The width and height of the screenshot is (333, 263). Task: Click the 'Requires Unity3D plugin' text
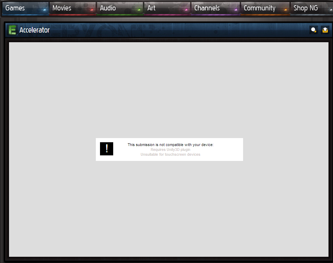[170, 150]
